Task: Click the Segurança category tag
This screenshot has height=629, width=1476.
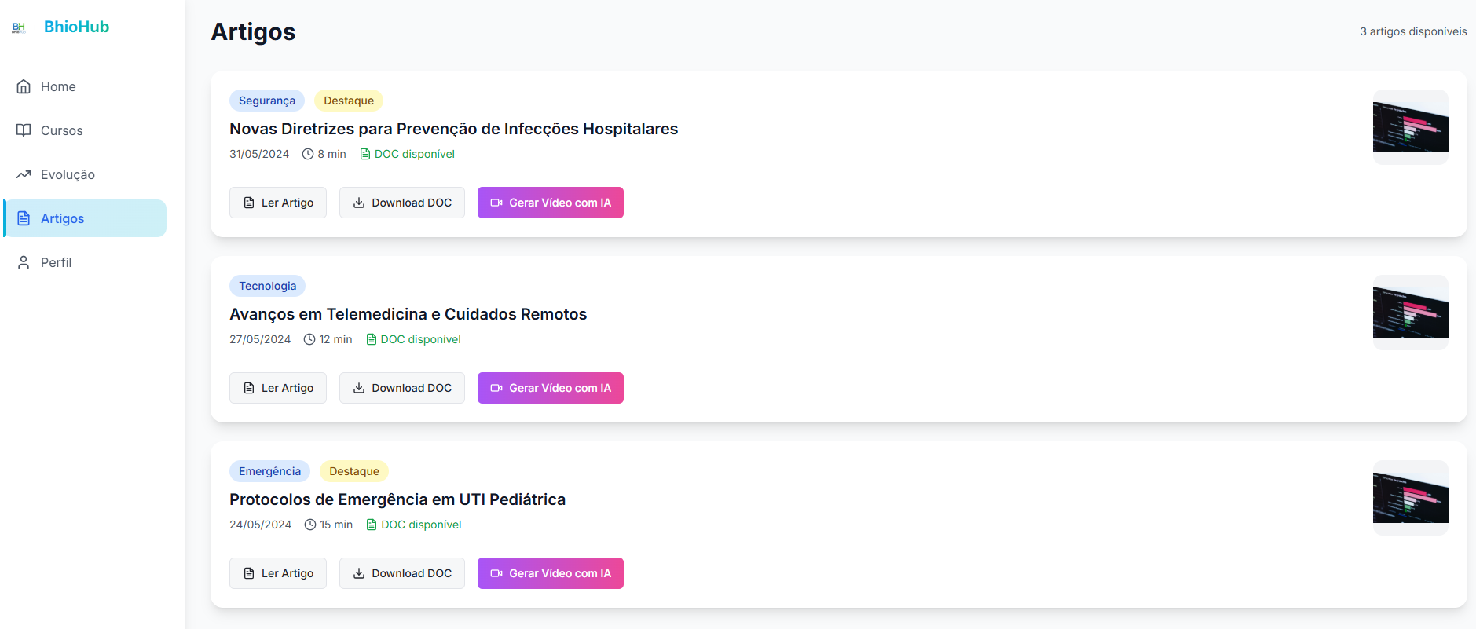Action: pos(267,101)
